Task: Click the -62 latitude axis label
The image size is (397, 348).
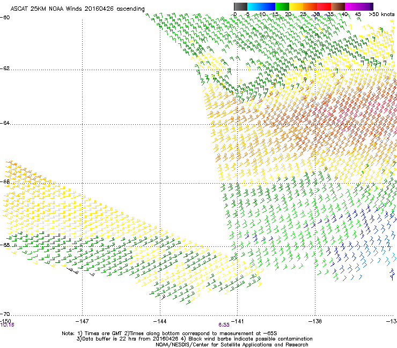Action: pos(5,69)
